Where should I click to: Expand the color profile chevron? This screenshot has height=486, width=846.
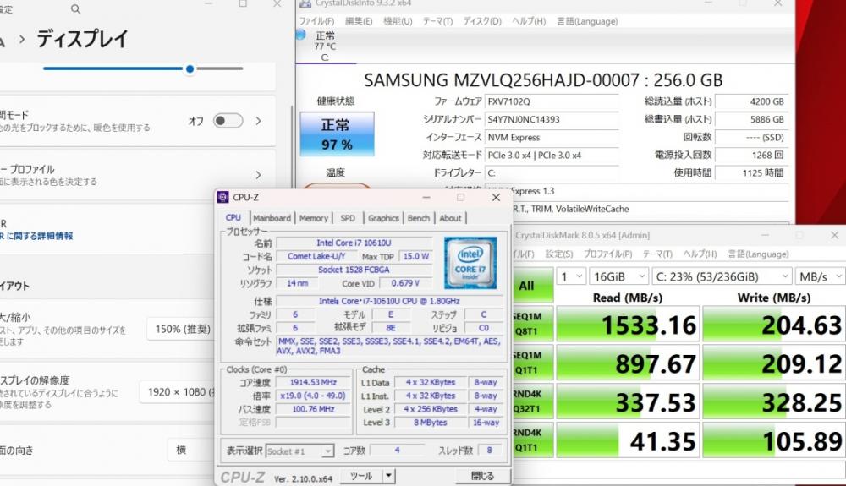258,175
